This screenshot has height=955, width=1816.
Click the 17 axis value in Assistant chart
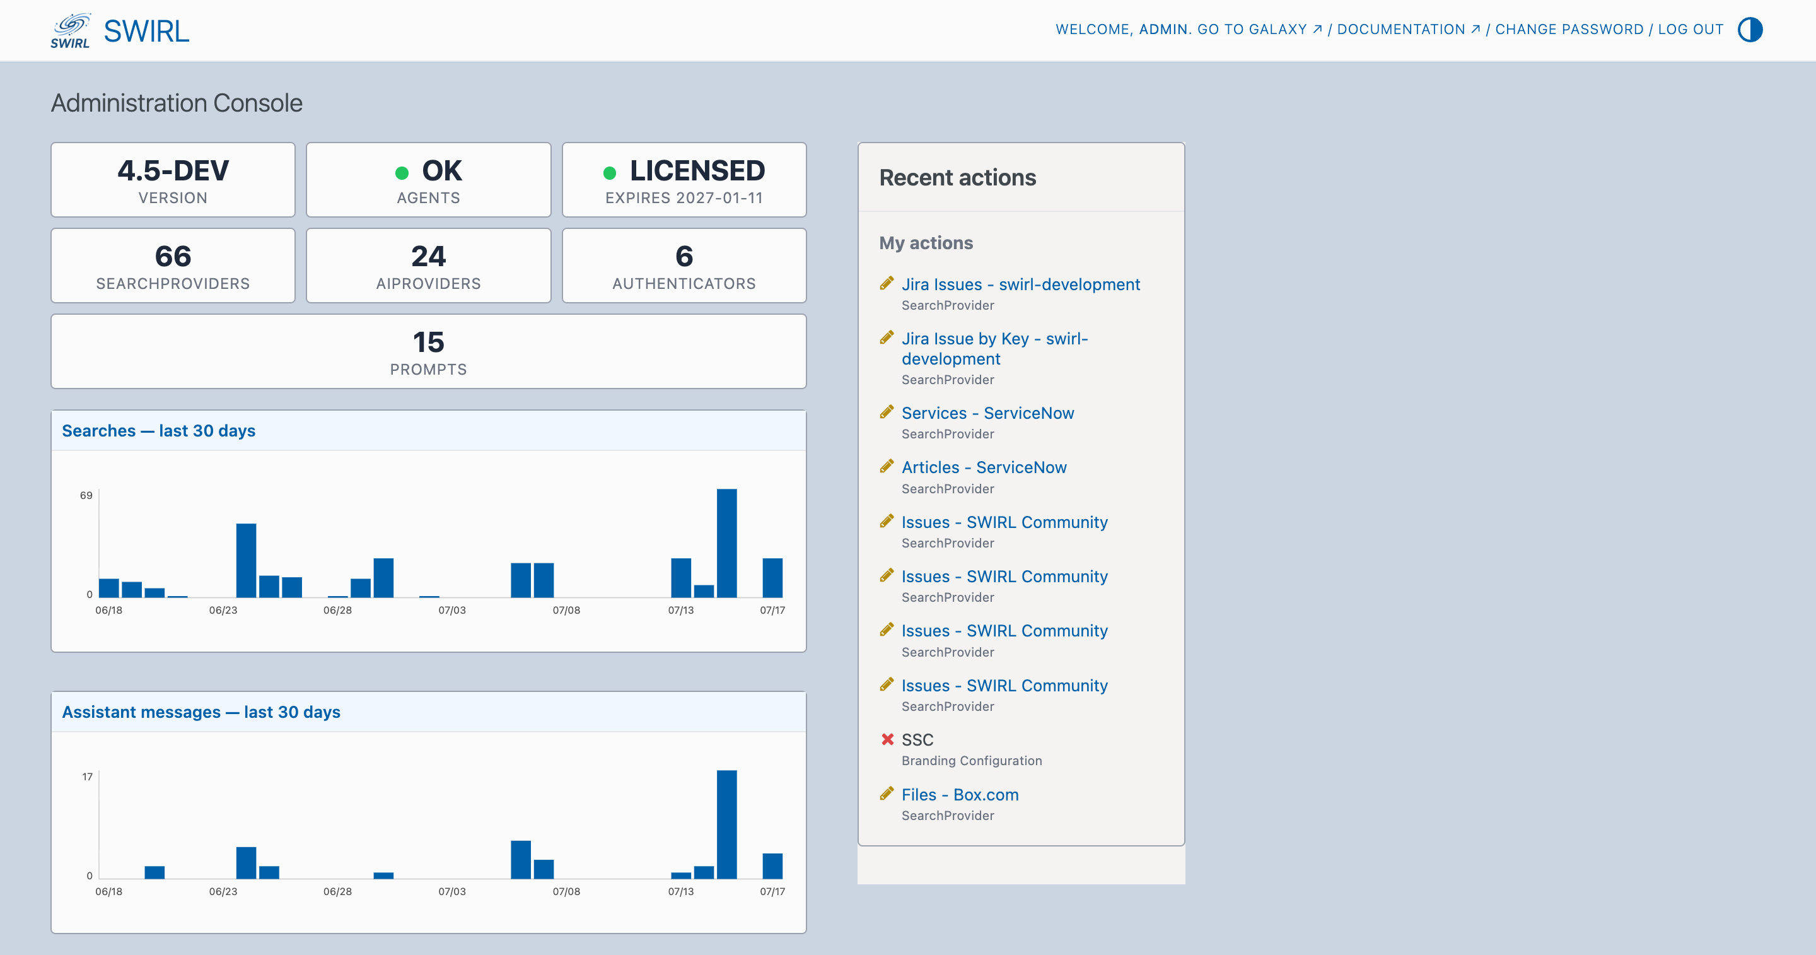87,776
